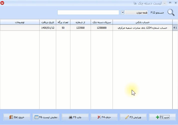The height and width of the screenshot is (125, 178).
Task: Click the جدید F2 new button
Action: (x=163, y=117)
